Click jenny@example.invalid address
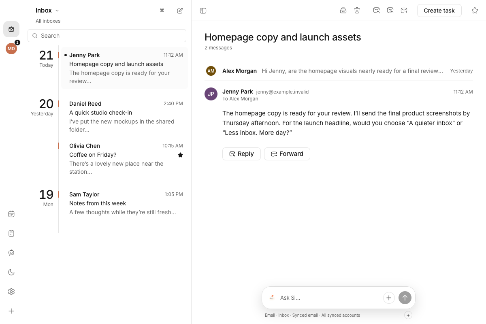 (282, 92)
